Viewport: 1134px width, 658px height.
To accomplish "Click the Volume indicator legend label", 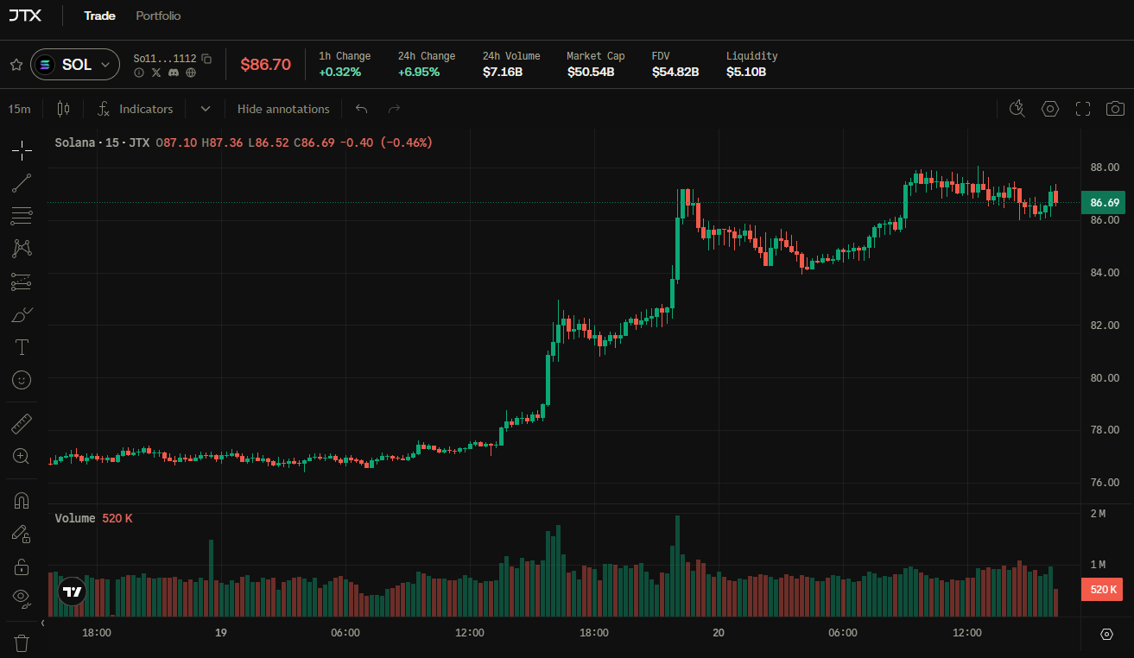I will tap(75, 518).
